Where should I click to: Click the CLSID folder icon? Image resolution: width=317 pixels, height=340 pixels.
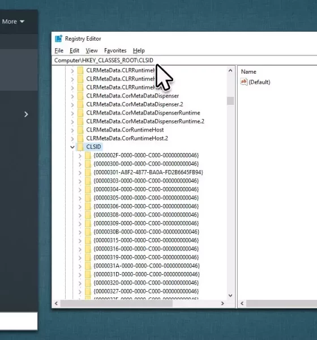point(80,147)
